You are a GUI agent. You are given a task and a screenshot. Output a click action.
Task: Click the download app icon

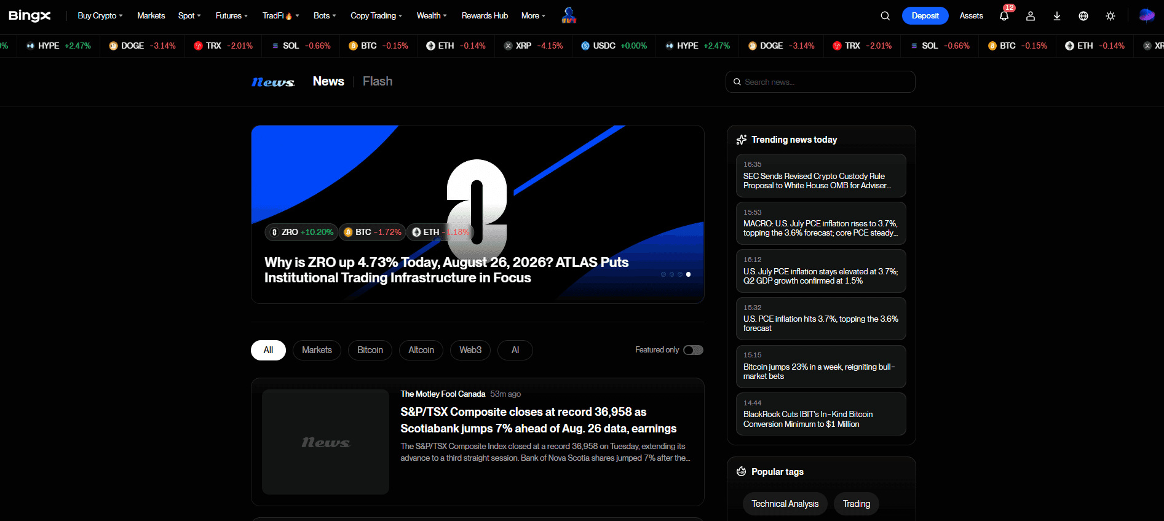(x=1057, y=16)
